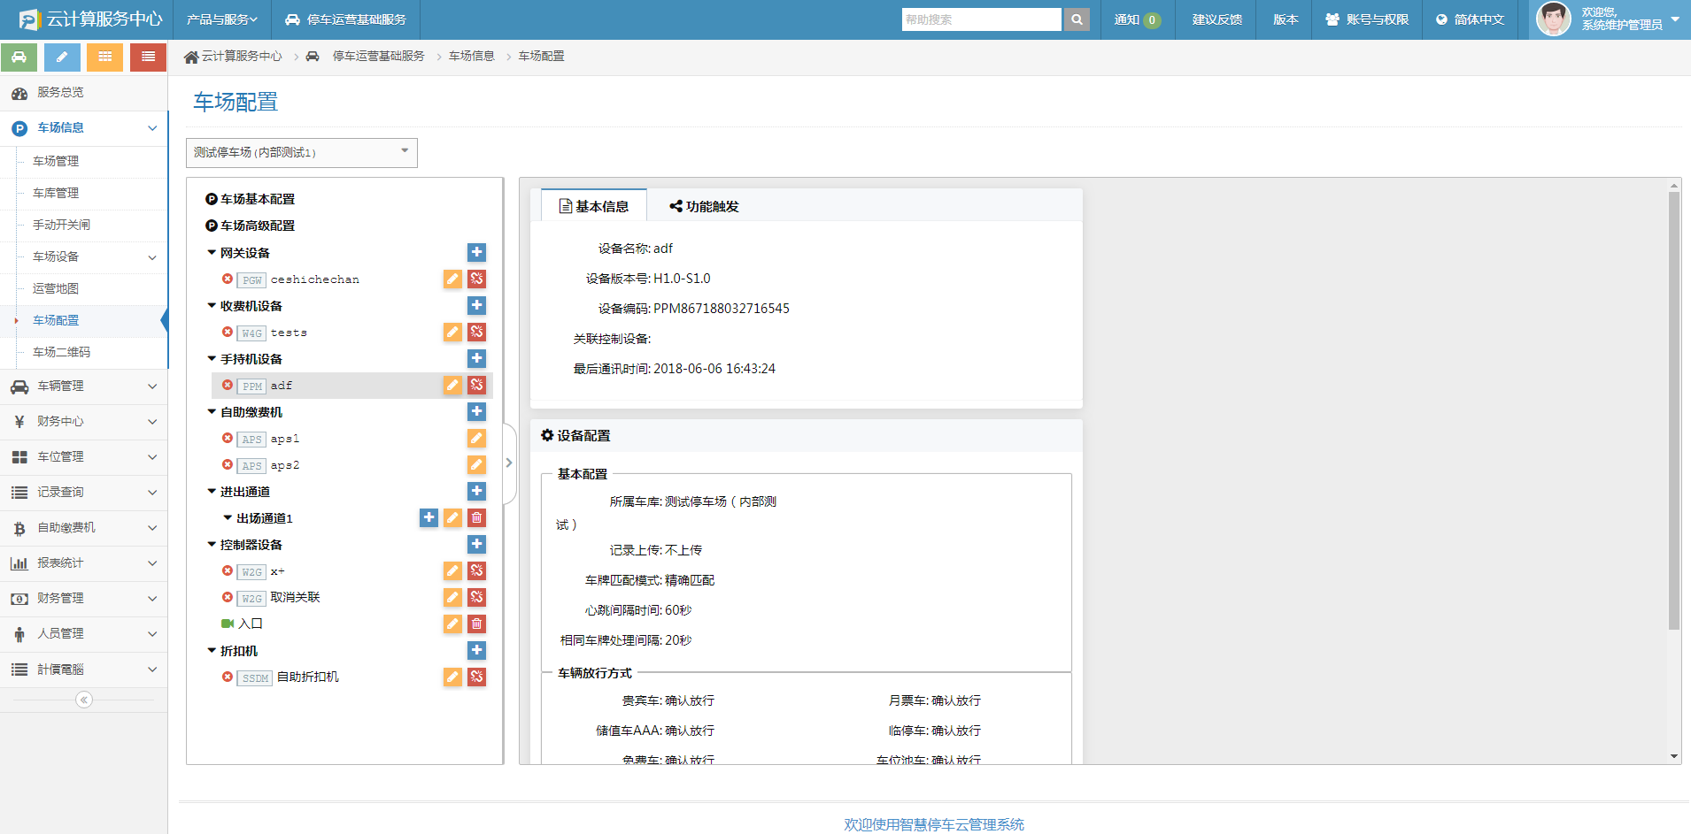Add a new device under 网关设备 with plus button

coord(476,252)
